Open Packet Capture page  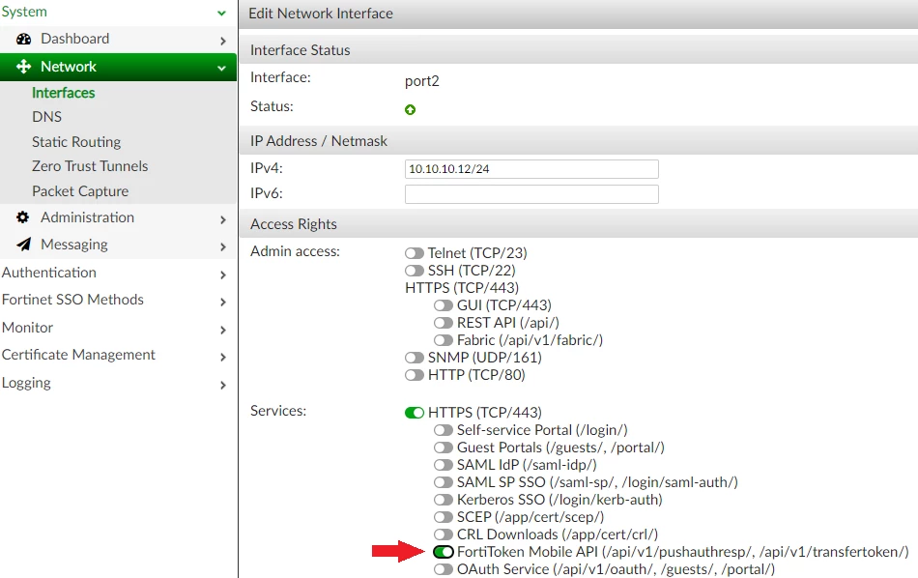pos(80,191)
